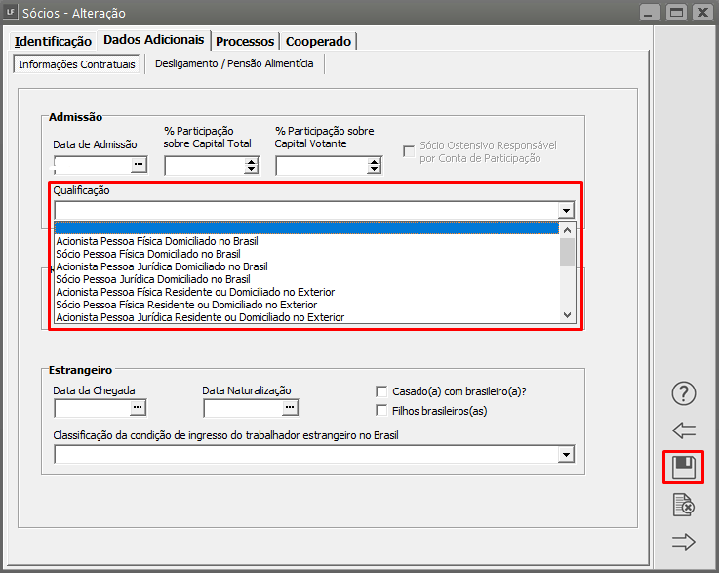Toggle Sócio Ostensivo Responsável checkbox
Viewport: 719px width, 573px height.
[x=410, y=150]
